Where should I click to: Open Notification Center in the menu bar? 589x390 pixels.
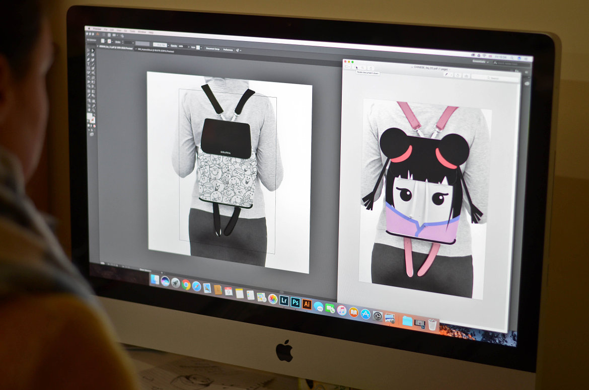coord(526,58)
